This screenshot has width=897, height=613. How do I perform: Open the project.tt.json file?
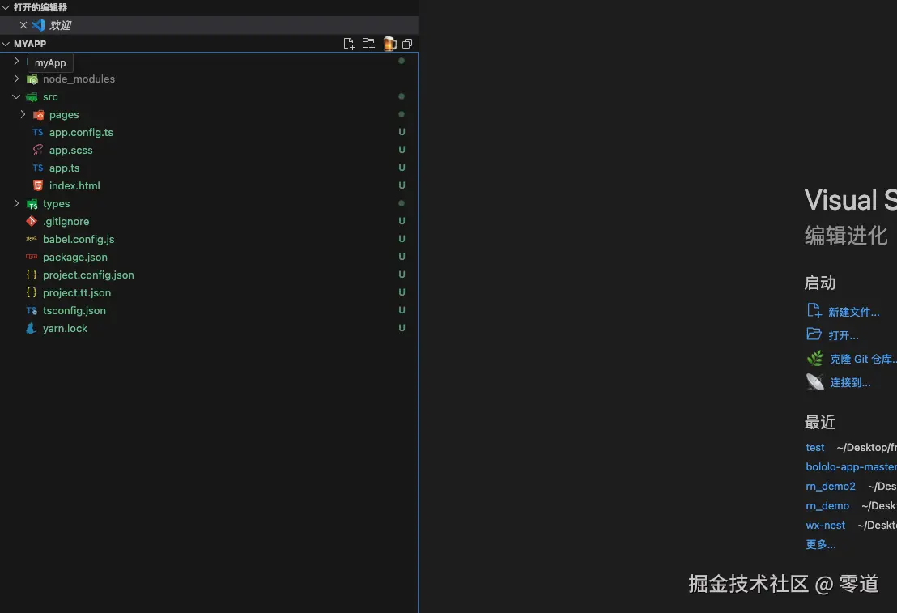tap(210, 292)
